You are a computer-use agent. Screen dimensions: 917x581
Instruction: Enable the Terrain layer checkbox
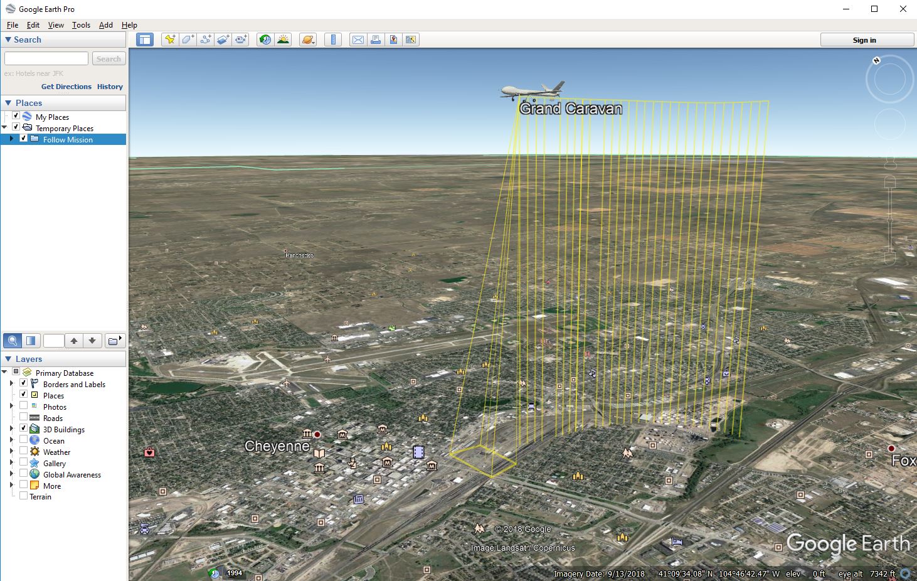point(24,496)
